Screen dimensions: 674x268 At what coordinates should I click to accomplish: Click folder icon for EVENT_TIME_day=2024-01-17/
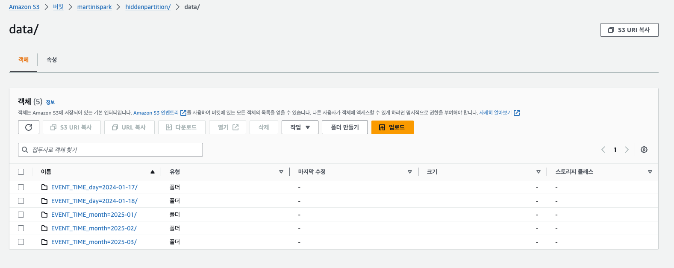pyautogui.click(x=44, y=187)
